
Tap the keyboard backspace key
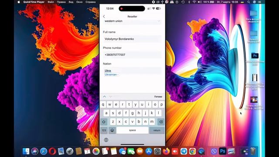[x=161, y=122]
